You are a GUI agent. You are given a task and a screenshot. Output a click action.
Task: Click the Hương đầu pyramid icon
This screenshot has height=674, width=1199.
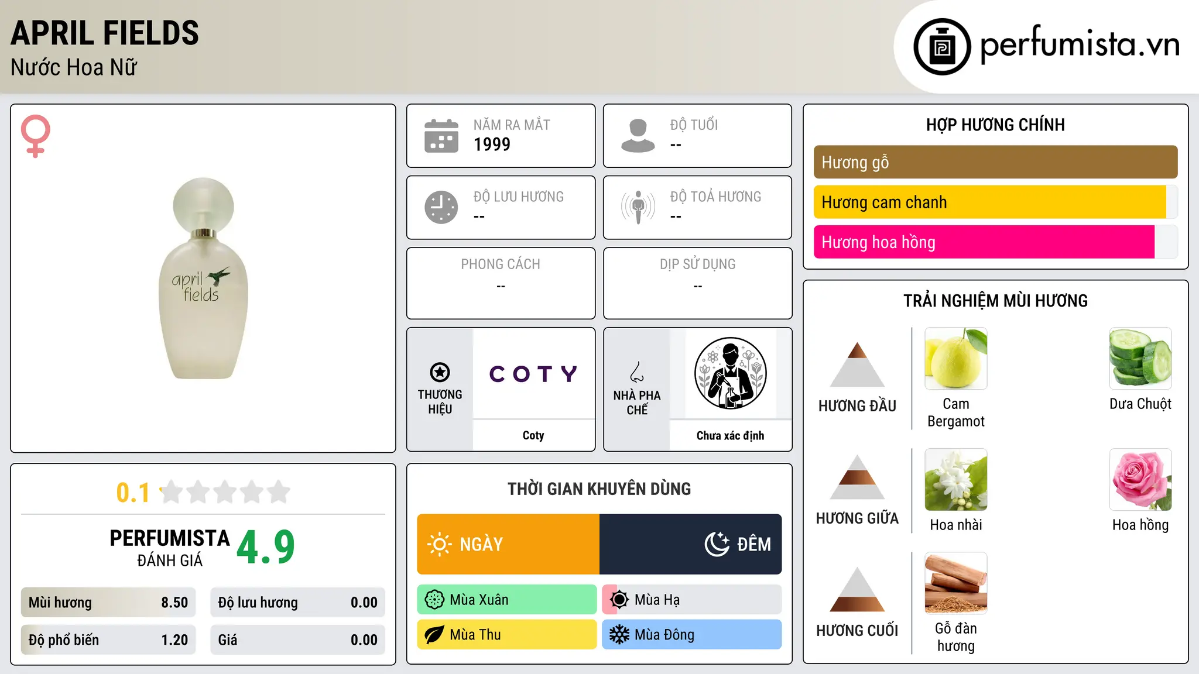tap(857, 364)
